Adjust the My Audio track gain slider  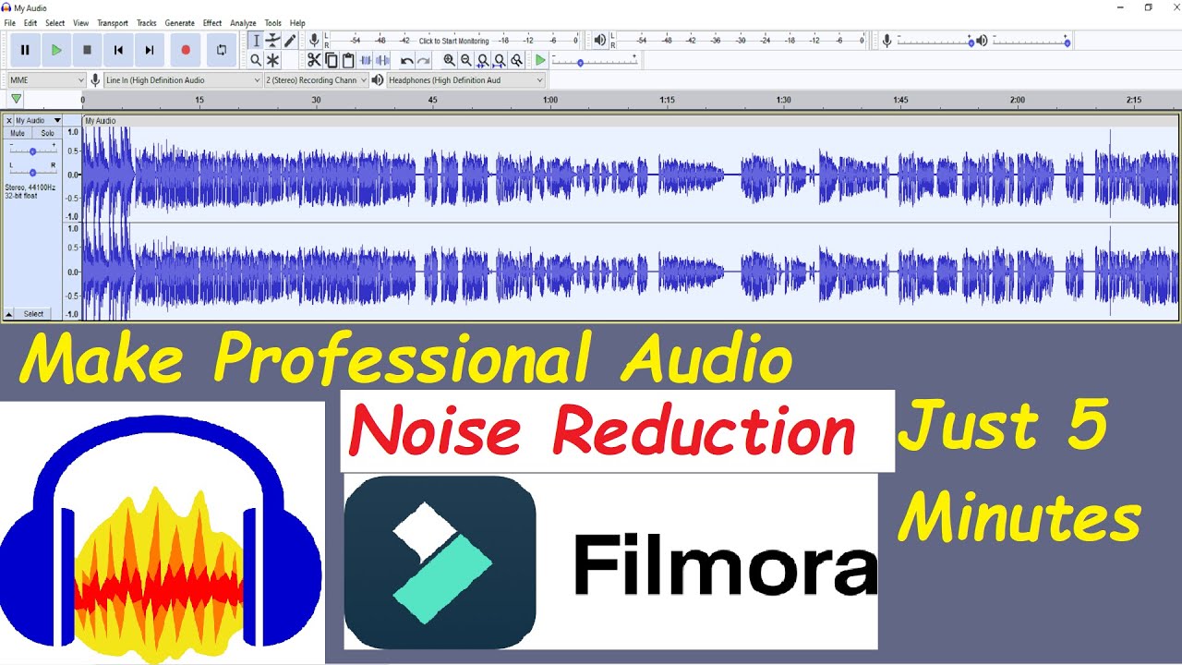[x=32, y=151]
